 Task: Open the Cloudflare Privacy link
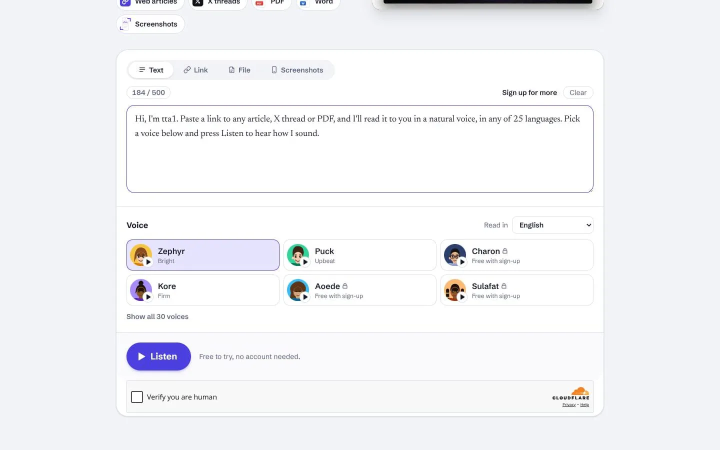(569, 405)
